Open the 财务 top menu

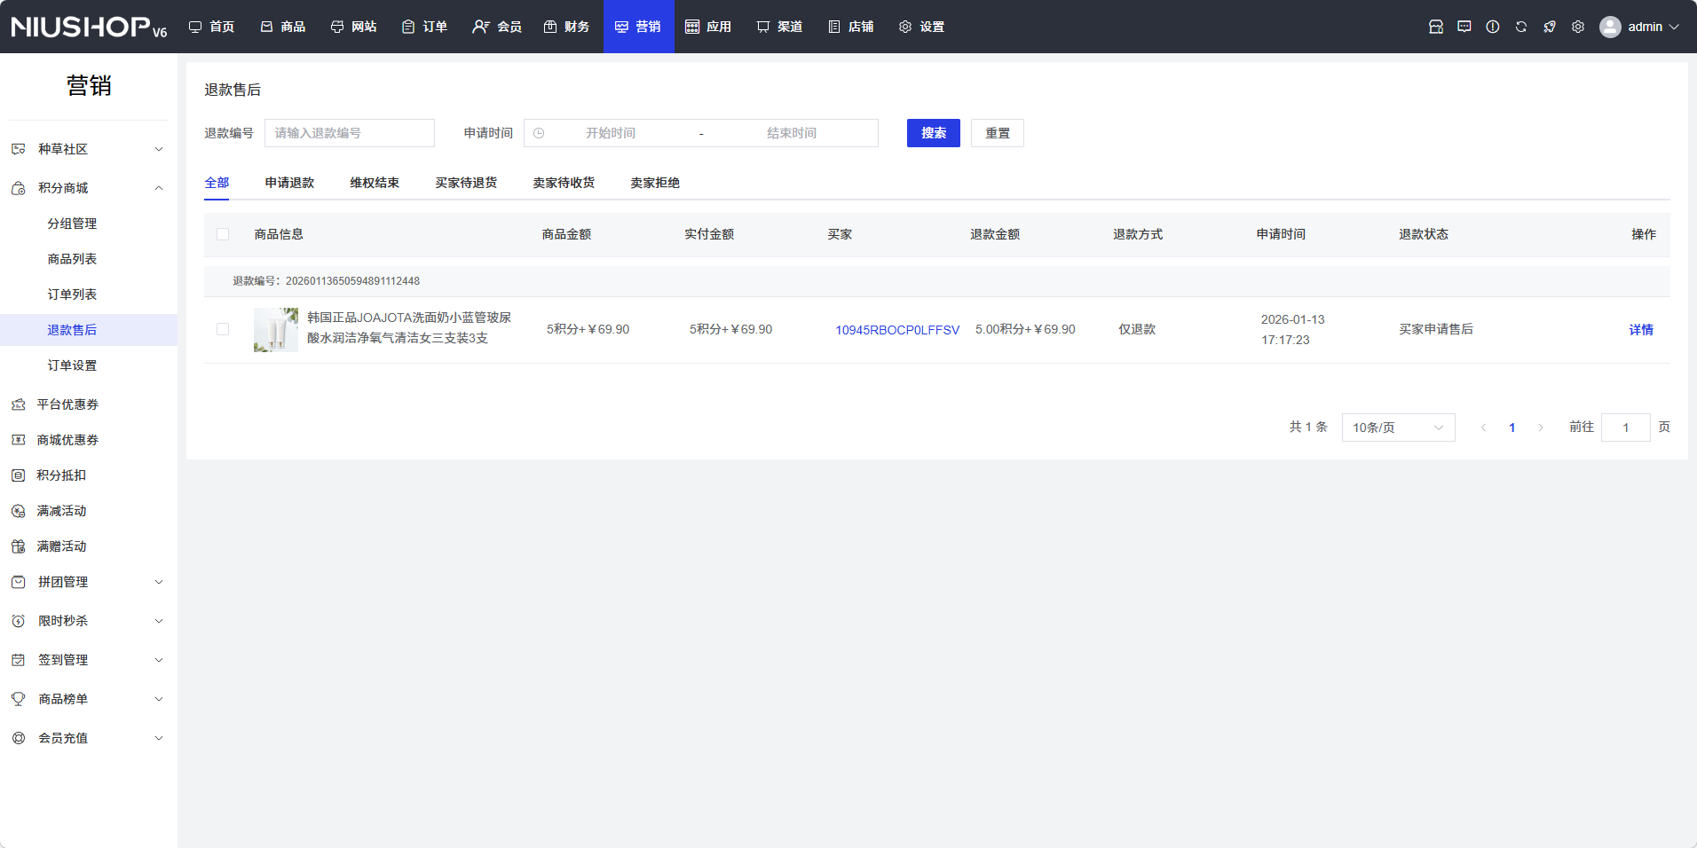566,27
